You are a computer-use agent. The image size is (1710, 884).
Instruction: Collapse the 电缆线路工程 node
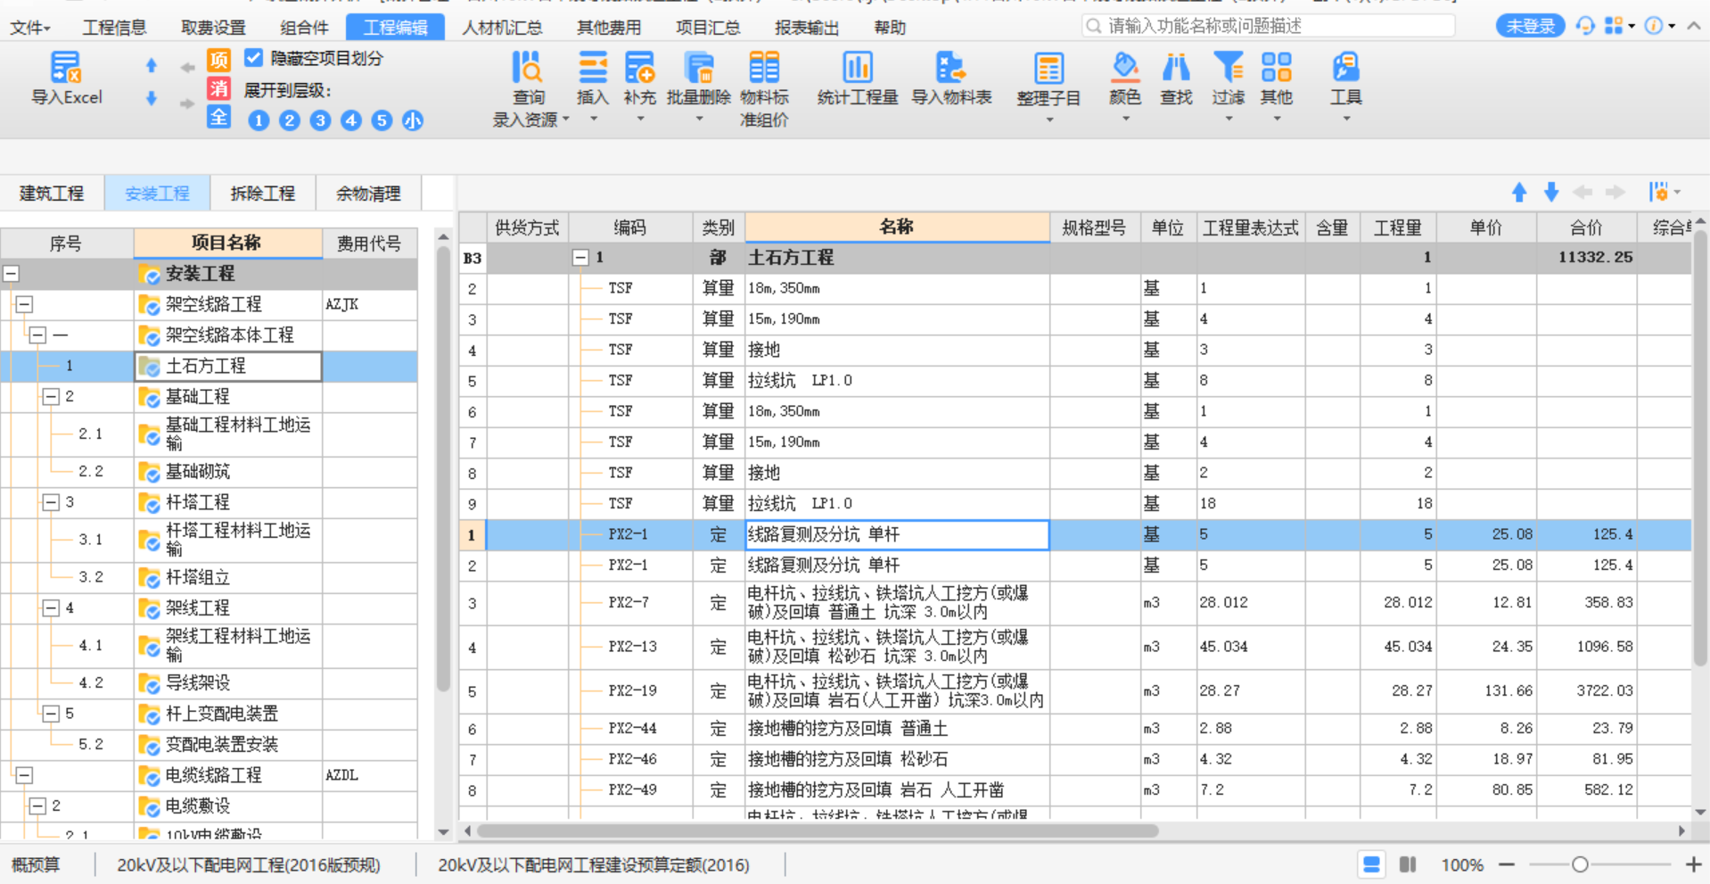point(25,775)
